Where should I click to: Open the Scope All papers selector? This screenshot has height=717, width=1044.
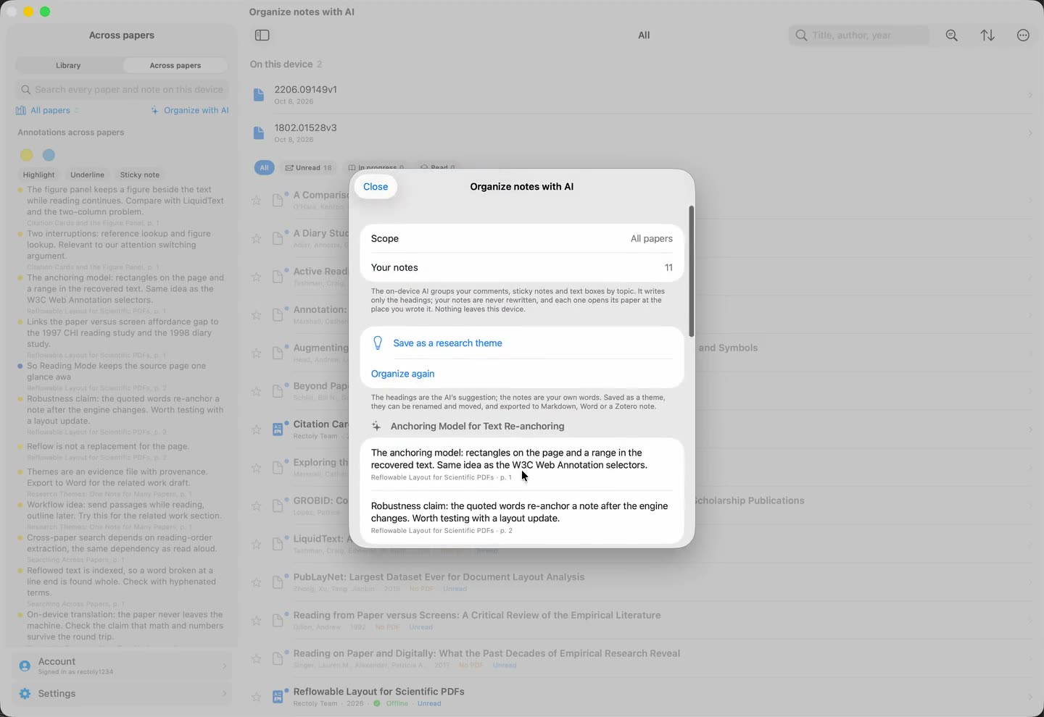tap(522, 238)
